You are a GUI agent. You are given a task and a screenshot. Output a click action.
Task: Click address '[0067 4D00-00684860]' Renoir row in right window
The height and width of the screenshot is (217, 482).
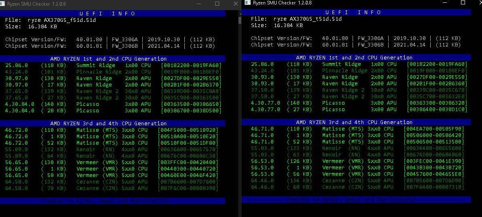pos(434,154)
